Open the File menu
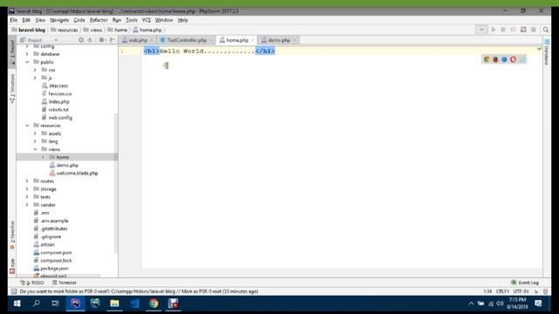This screenshot has height=314, width=559. pyautogui.click(x=14, y=20)
